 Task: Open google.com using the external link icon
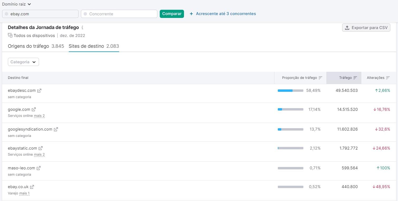pyautogui.click(x=33, y=109)
